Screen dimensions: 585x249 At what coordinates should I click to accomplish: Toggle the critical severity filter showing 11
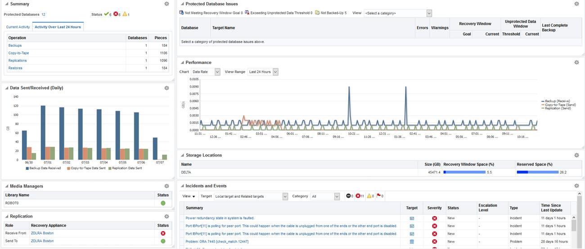(359, 196)
